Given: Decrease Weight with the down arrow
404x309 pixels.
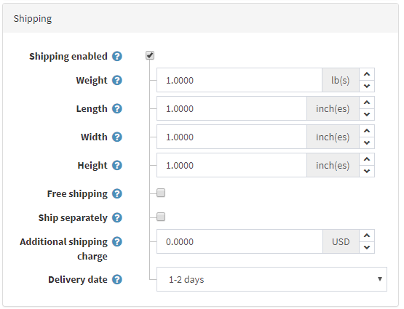Looking at the screenshot, I should pos(367,86).
